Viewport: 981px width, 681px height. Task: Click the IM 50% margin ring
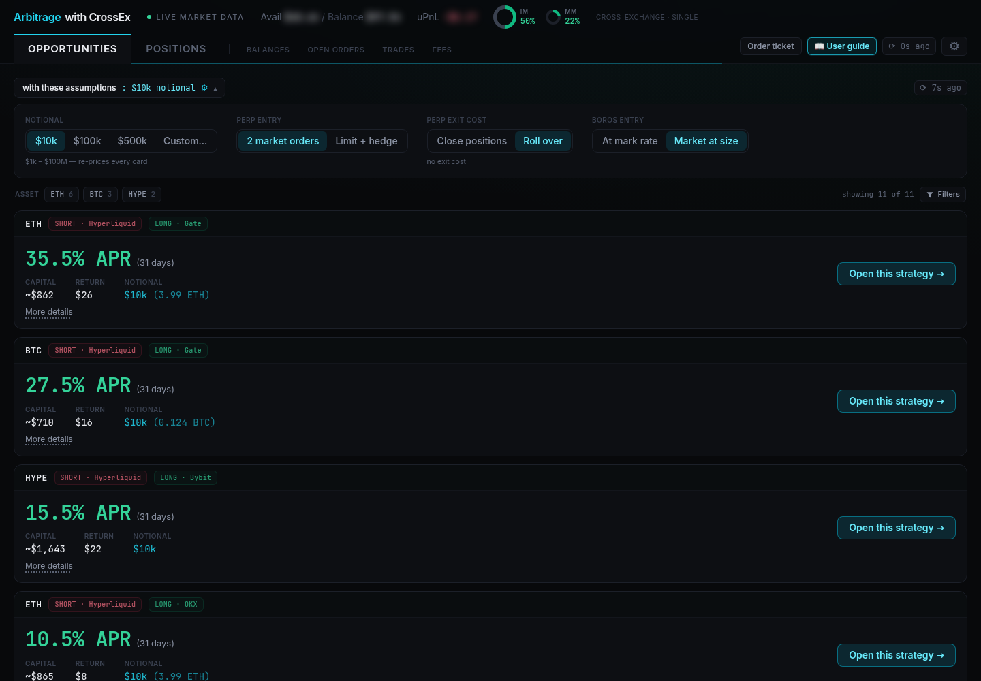tap(505, 17)
